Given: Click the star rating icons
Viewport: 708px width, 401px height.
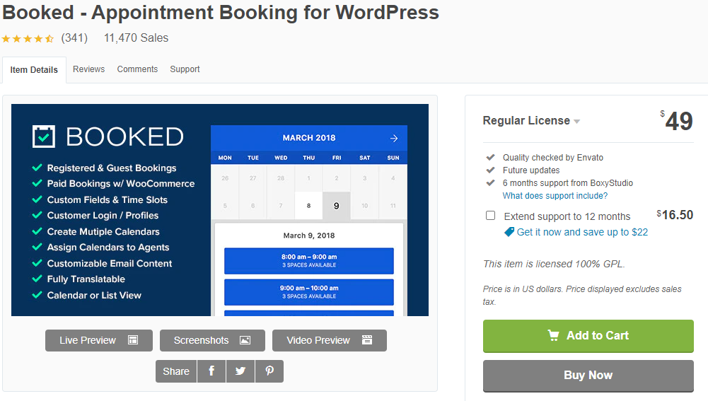Looking at the screenshot, I should tap(28, 39).
